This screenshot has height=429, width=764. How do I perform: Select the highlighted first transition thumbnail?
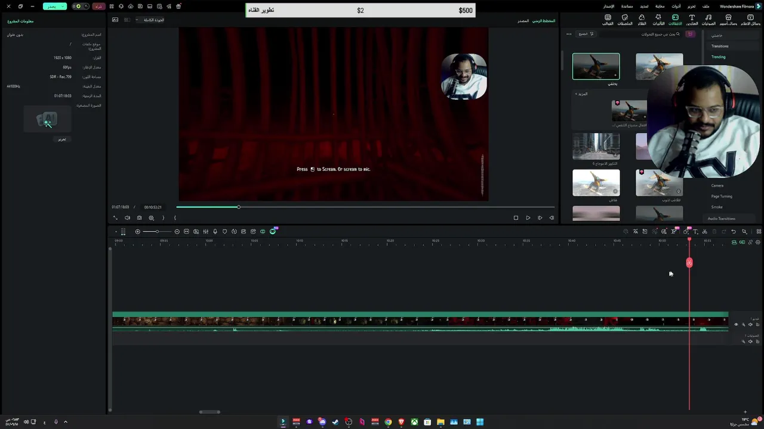point(596,66)
